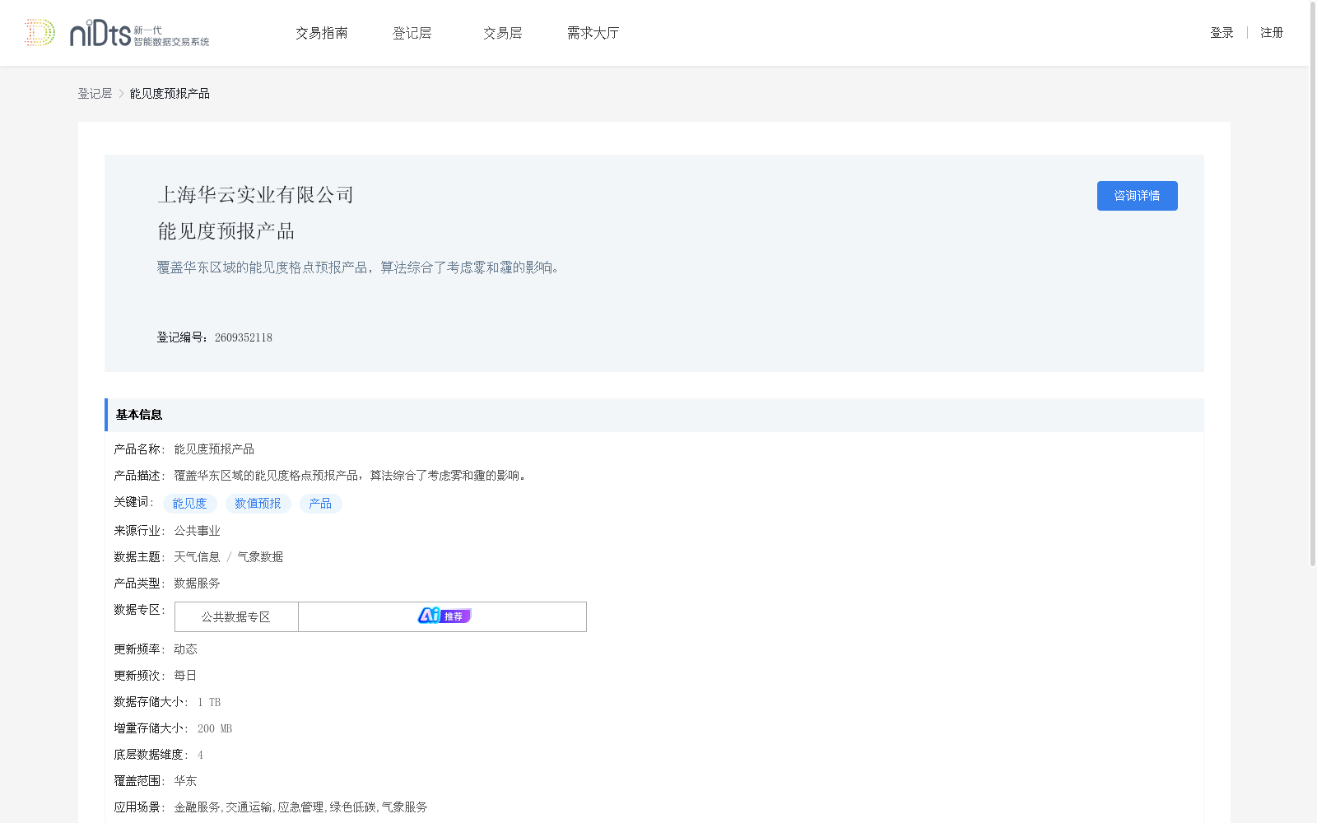
Task: Click the AI 推荐 badge icon
Action: [x=444, y=616]
